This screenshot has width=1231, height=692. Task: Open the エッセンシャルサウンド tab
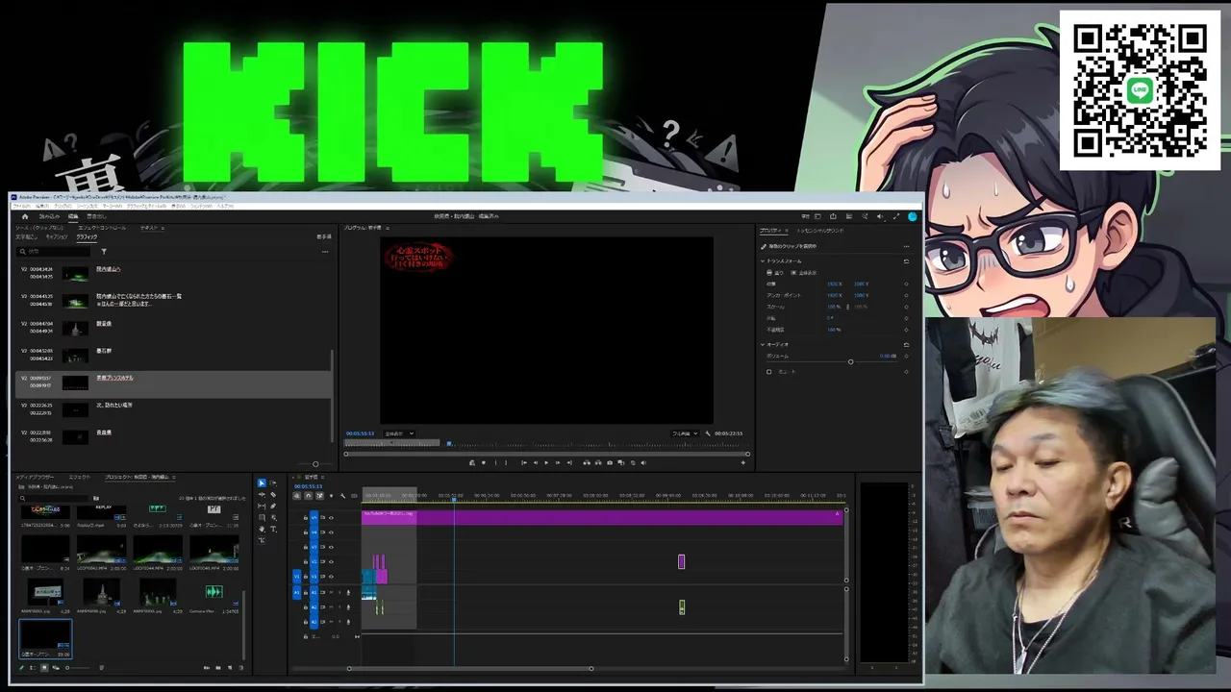[x=820, y=231]
